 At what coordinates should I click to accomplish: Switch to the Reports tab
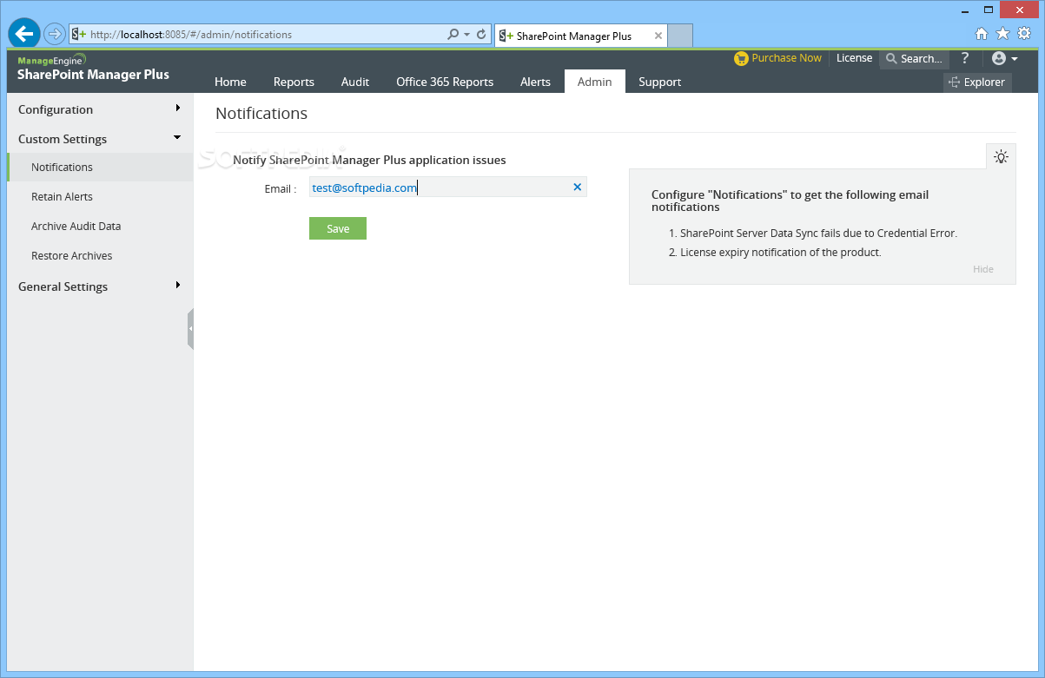pyautogui.click(x=294, y=82)
